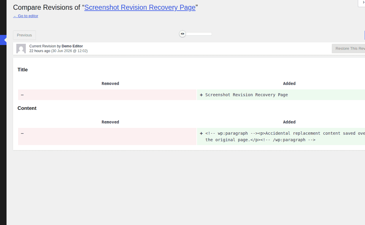The height and width of the screenshot is (225, 365).
Task: Click the Added header in the Title diff
Action: 289,84
